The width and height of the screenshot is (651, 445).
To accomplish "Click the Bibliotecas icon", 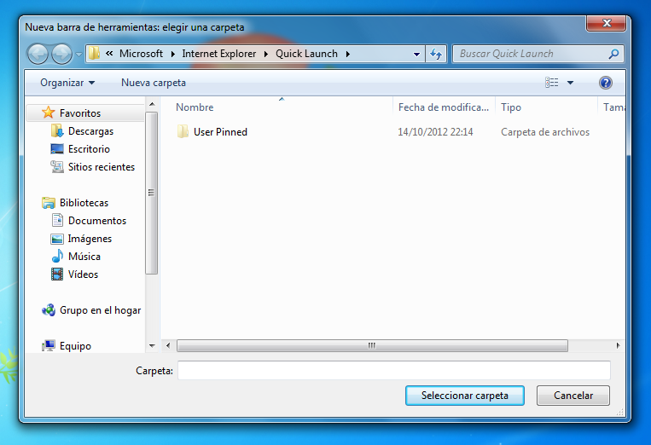I will [x=49, y=203].
